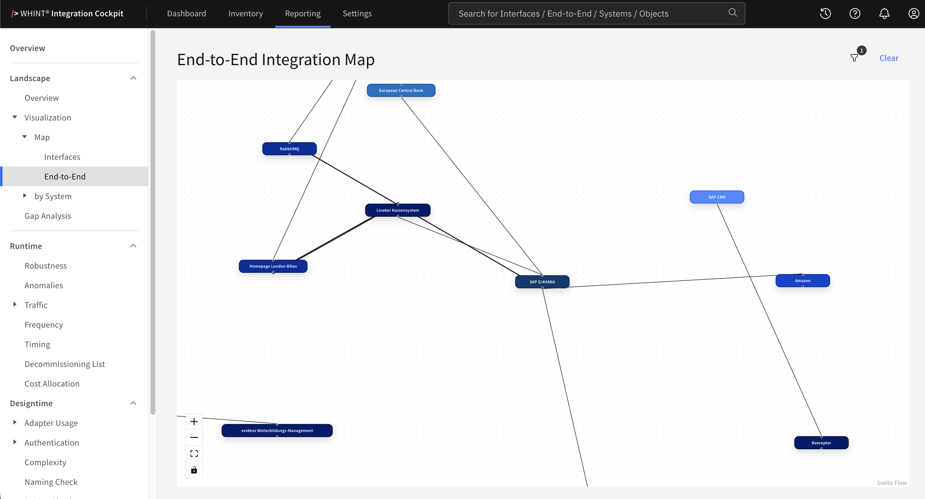Expand the Traffic tree node
Viewport: 925px width, 499px height.
15,305
